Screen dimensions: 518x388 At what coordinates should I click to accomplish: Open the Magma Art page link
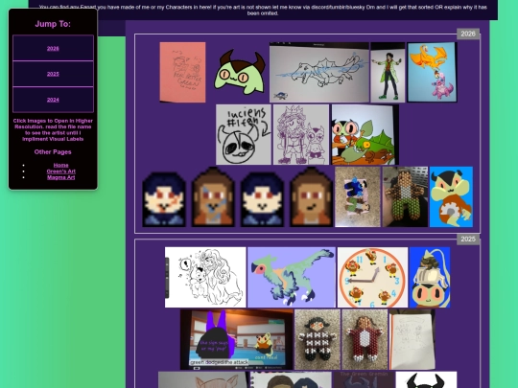[60, 177]
